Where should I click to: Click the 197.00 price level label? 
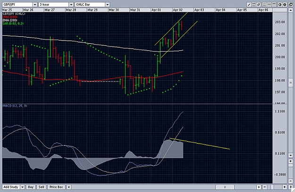tap(280, 92)
